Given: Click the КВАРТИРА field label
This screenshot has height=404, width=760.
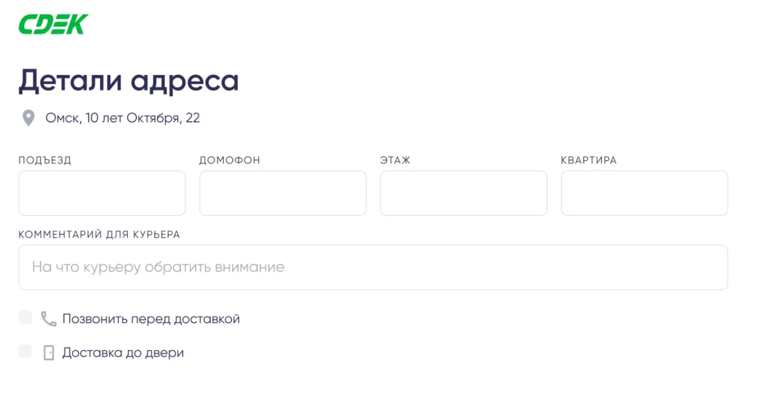Looking at the screenshot, I should pyautogui.click(x=589, y=160).
